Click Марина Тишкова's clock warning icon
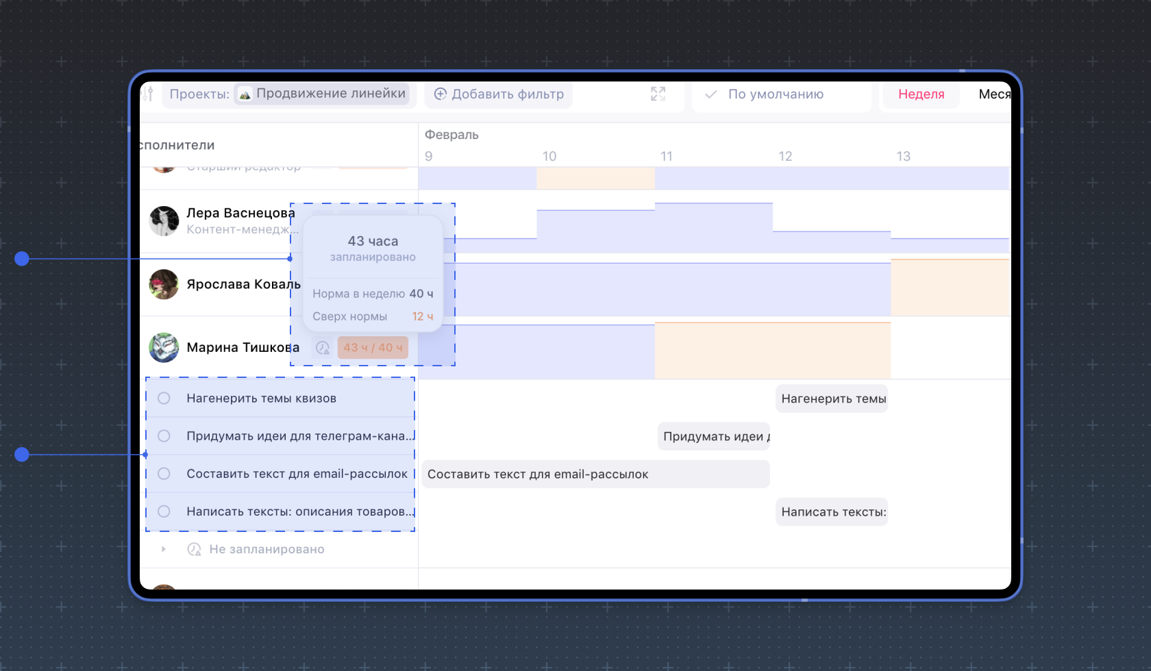Screen dimensions: 1151x671 [x=323, y=348]
